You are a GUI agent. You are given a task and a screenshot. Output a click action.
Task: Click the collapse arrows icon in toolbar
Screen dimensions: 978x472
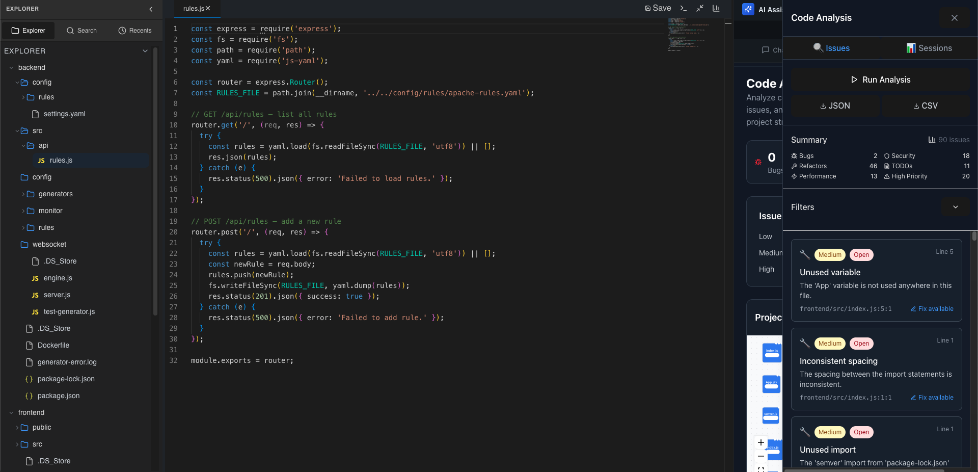(x=700, y=8)
